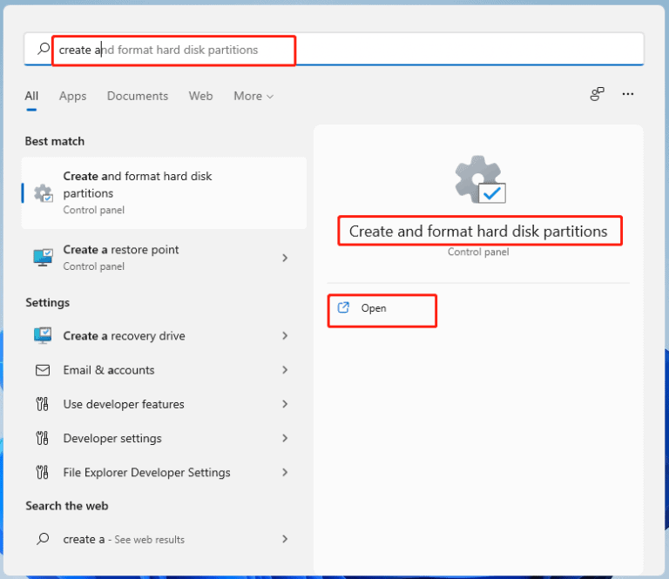Screen dimensions: 669x579
Task: Click the feedback people icon near top right
Action: click(597, 95)
